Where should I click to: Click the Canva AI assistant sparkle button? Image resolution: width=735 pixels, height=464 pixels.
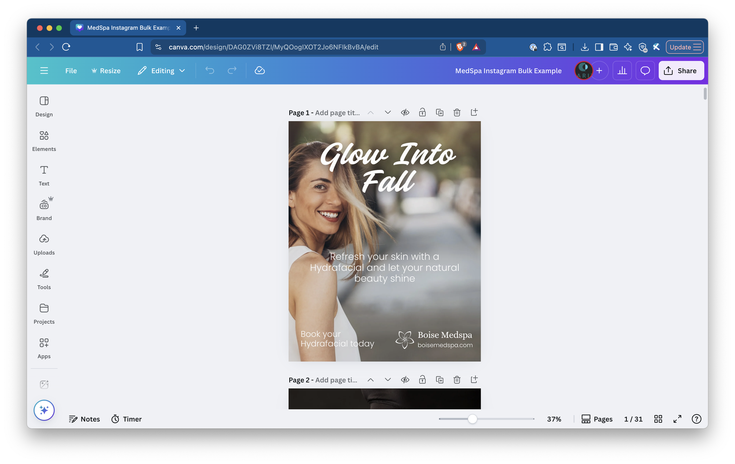tap(44, 410)
